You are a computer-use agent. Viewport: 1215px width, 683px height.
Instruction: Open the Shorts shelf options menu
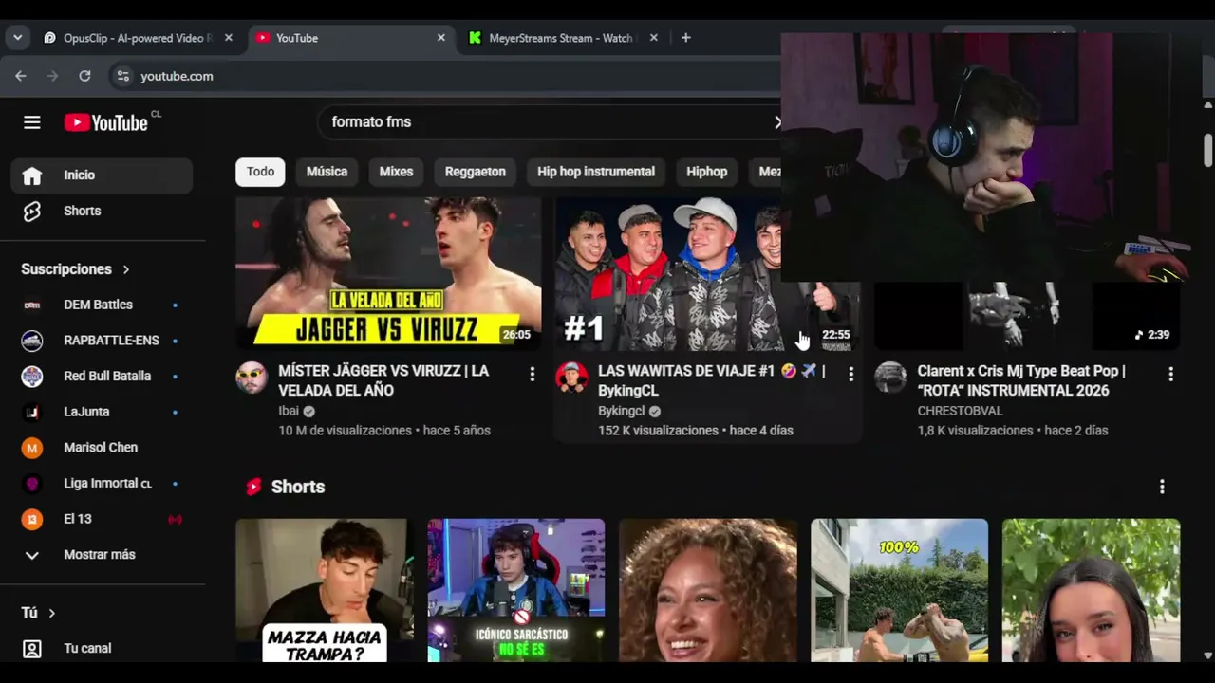(x=1162, y=487)
